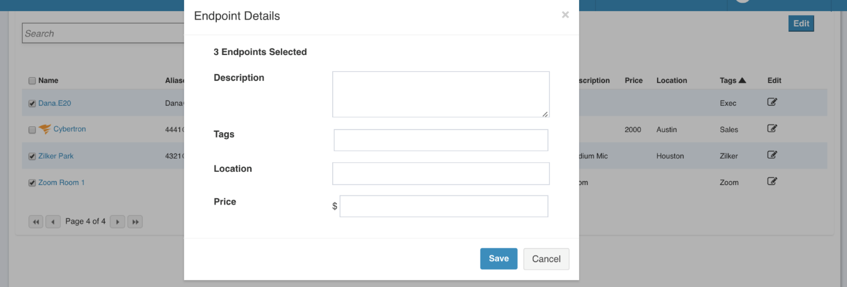Open edit icon for Zilker Park row

(772, 155)
